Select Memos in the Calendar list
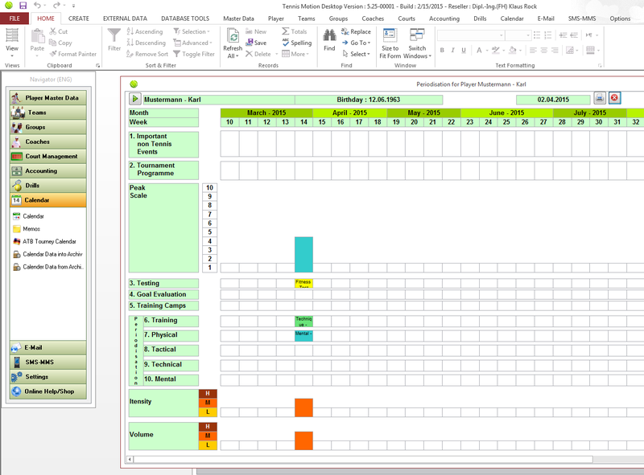Image resolution: width=644 pixels, height=475 pixels. [x=32, y=229]
